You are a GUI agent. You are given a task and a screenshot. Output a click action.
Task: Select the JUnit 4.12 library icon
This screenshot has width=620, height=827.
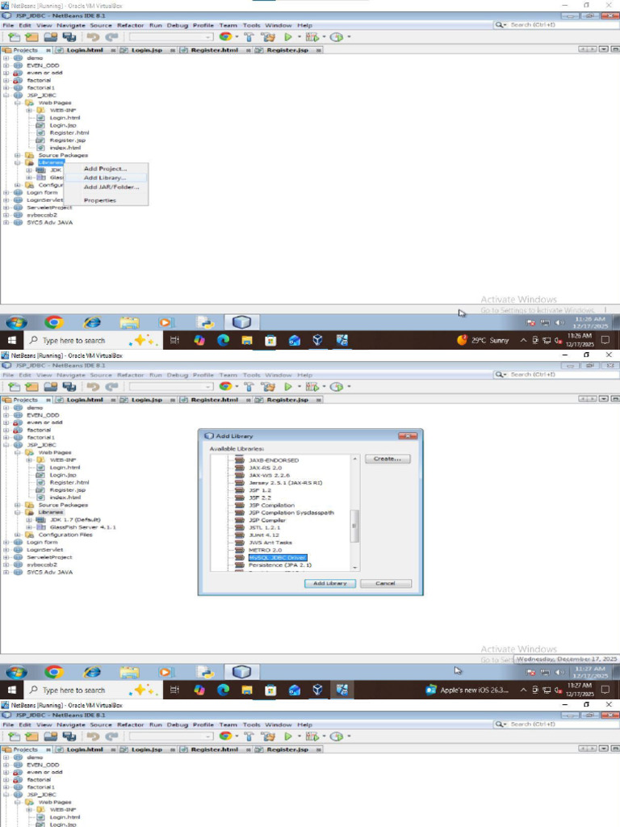coord(239,535)
